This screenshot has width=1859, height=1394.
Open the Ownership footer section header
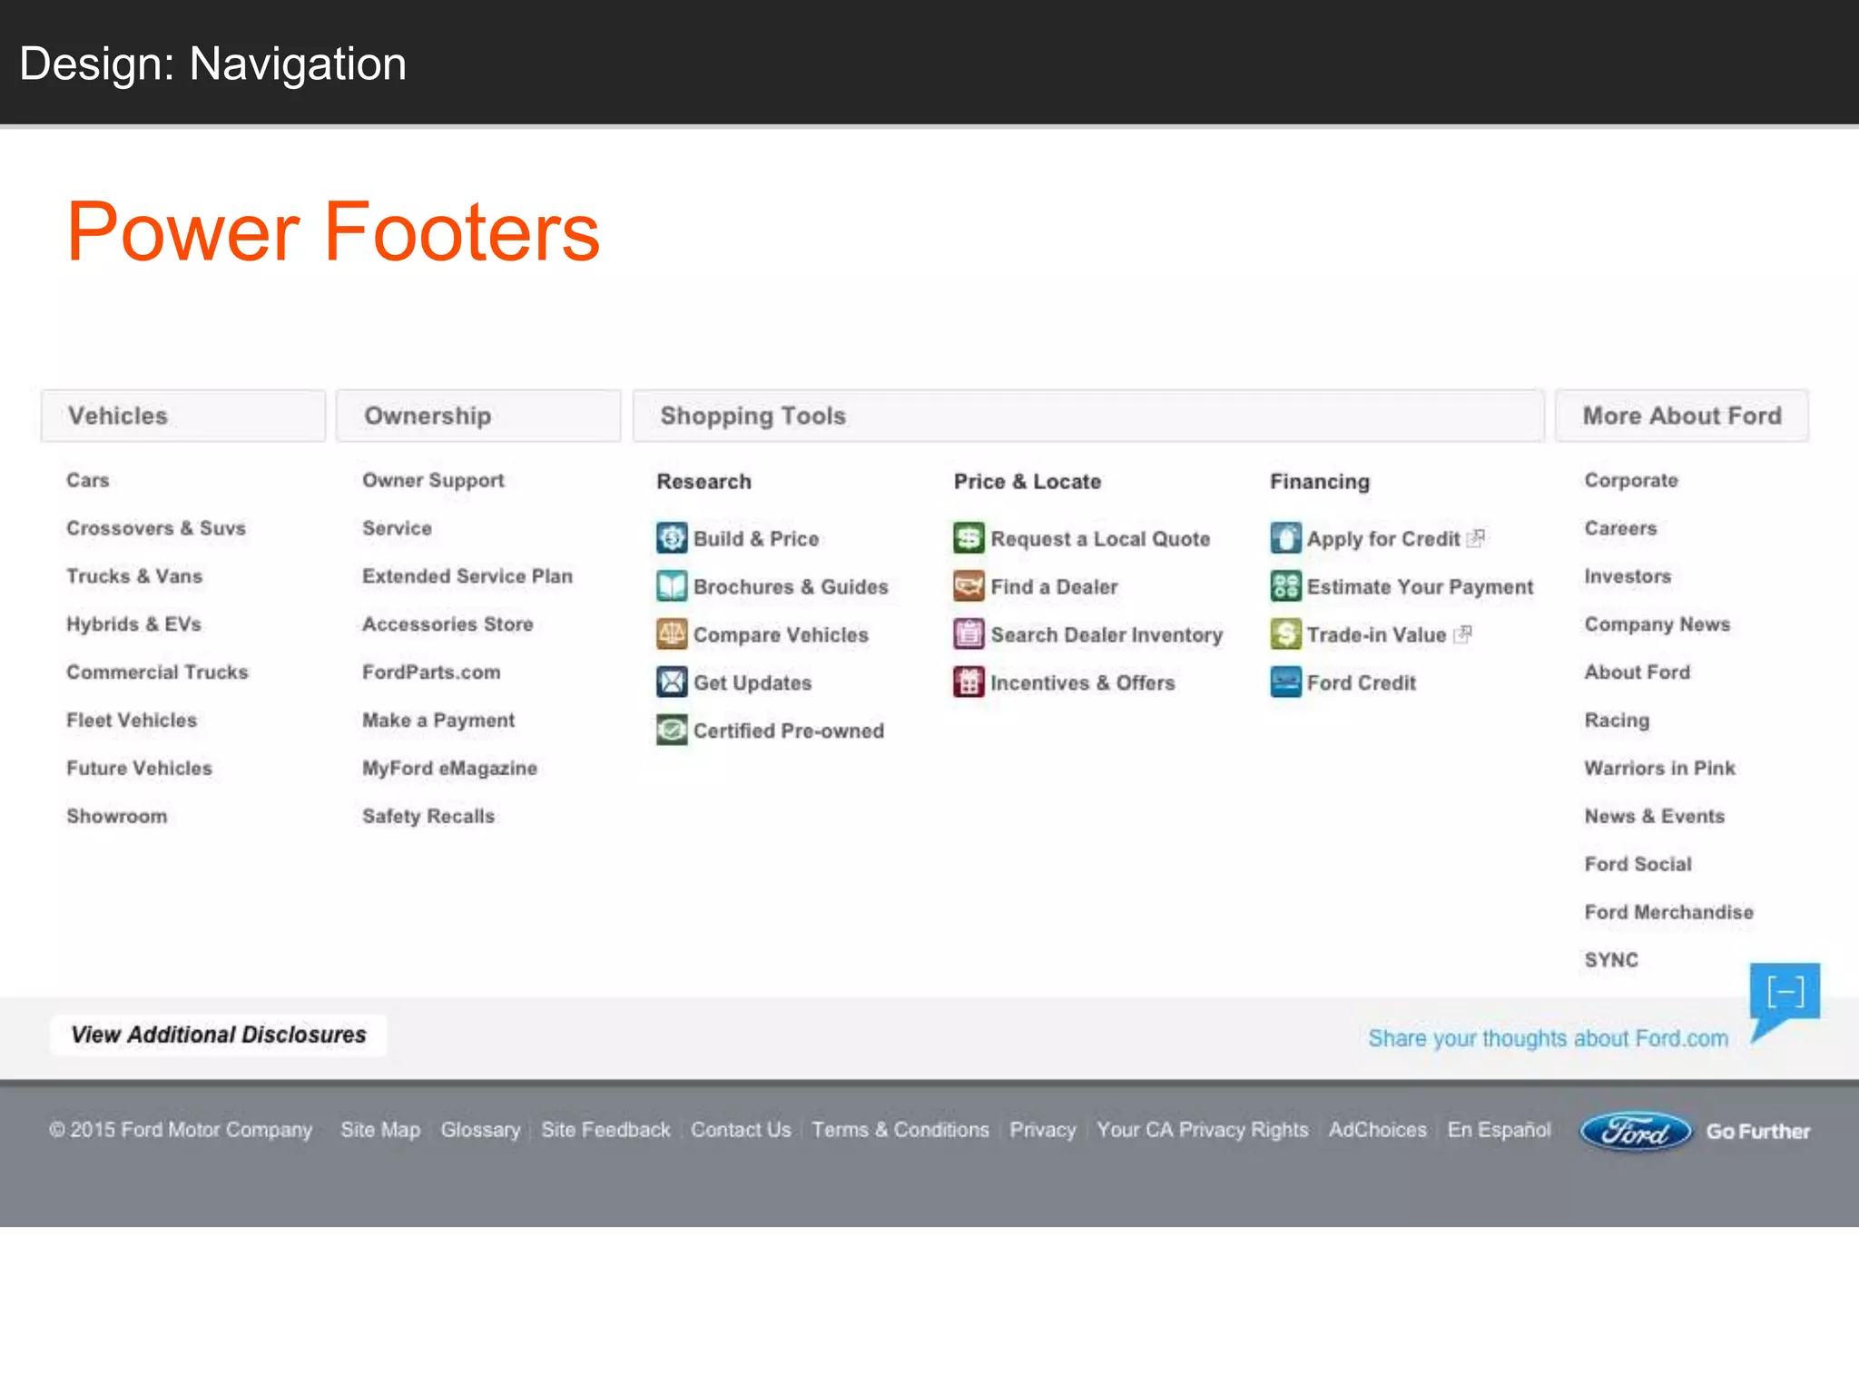(x=478, y=417)
